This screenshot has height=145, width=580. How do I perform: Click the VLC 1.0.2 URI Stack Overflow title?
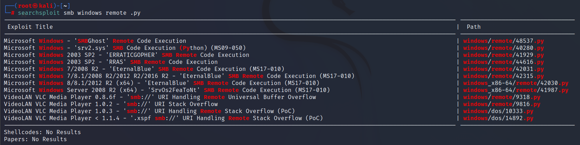(x=110, y=104)
